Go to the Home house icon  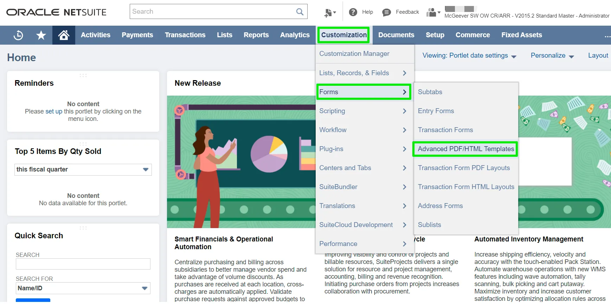point(64,35)
